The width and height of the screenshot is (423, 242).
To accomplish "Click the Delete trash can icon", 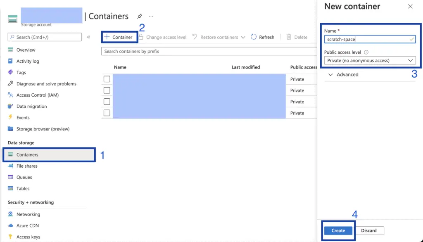I will (x=289, y=37).
